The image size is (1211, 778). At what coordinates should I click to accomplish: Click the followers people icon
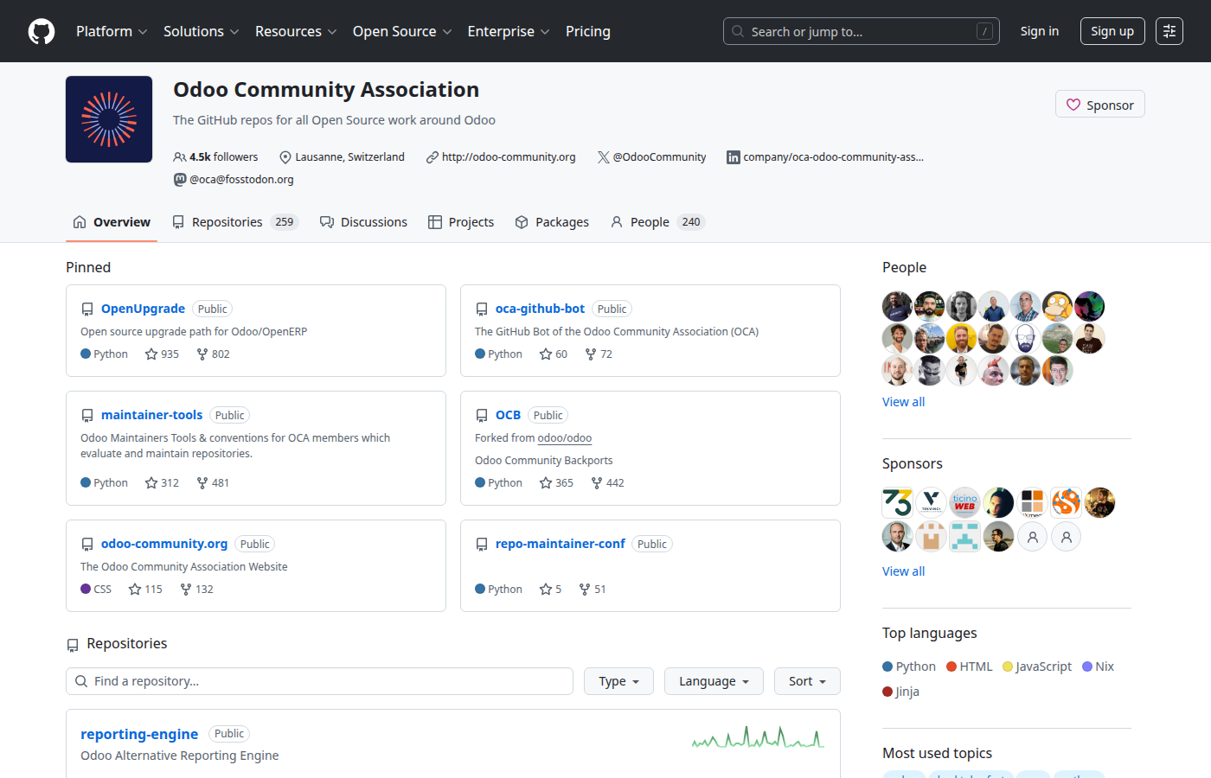[179, 156]
